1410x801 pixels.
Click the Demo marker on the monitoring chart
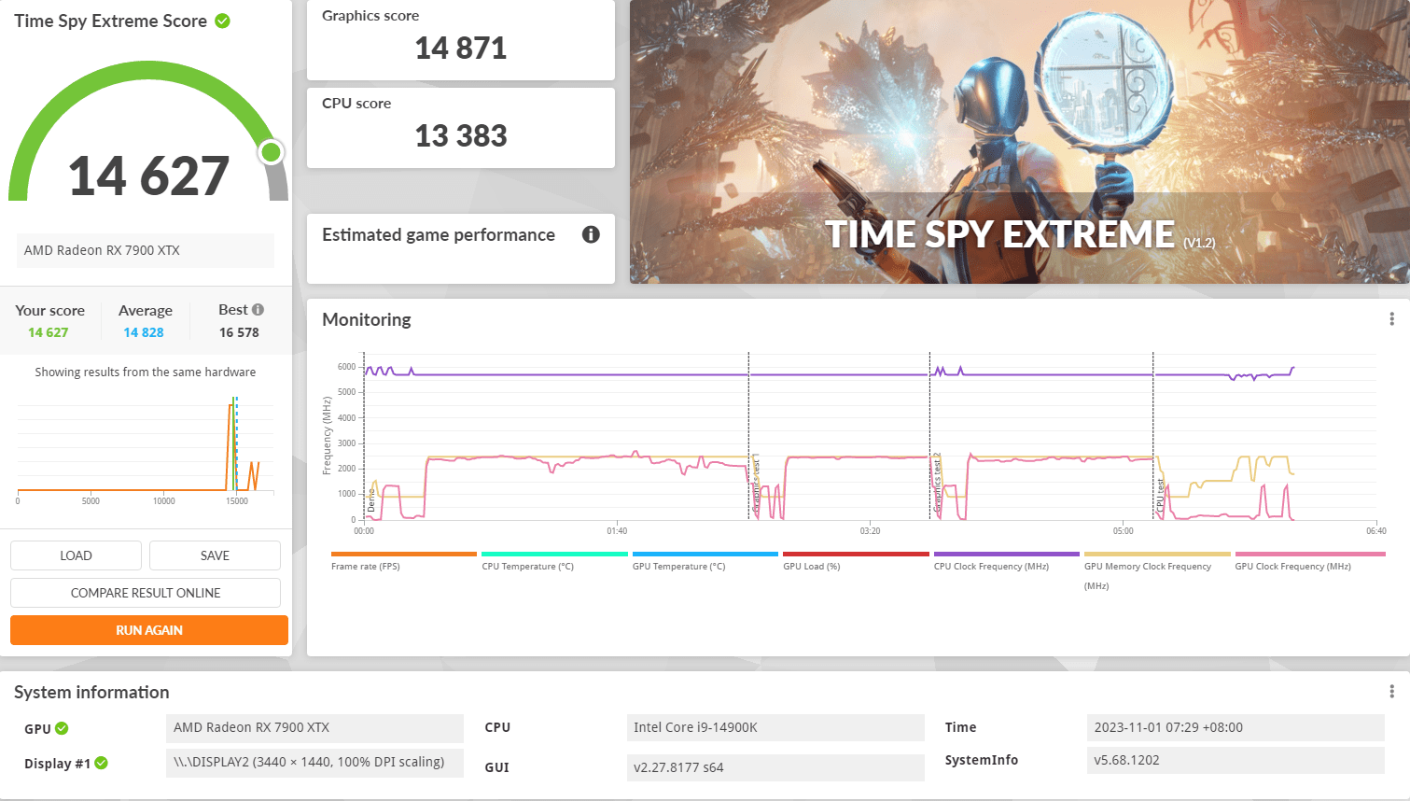click(x=371, y=500)
